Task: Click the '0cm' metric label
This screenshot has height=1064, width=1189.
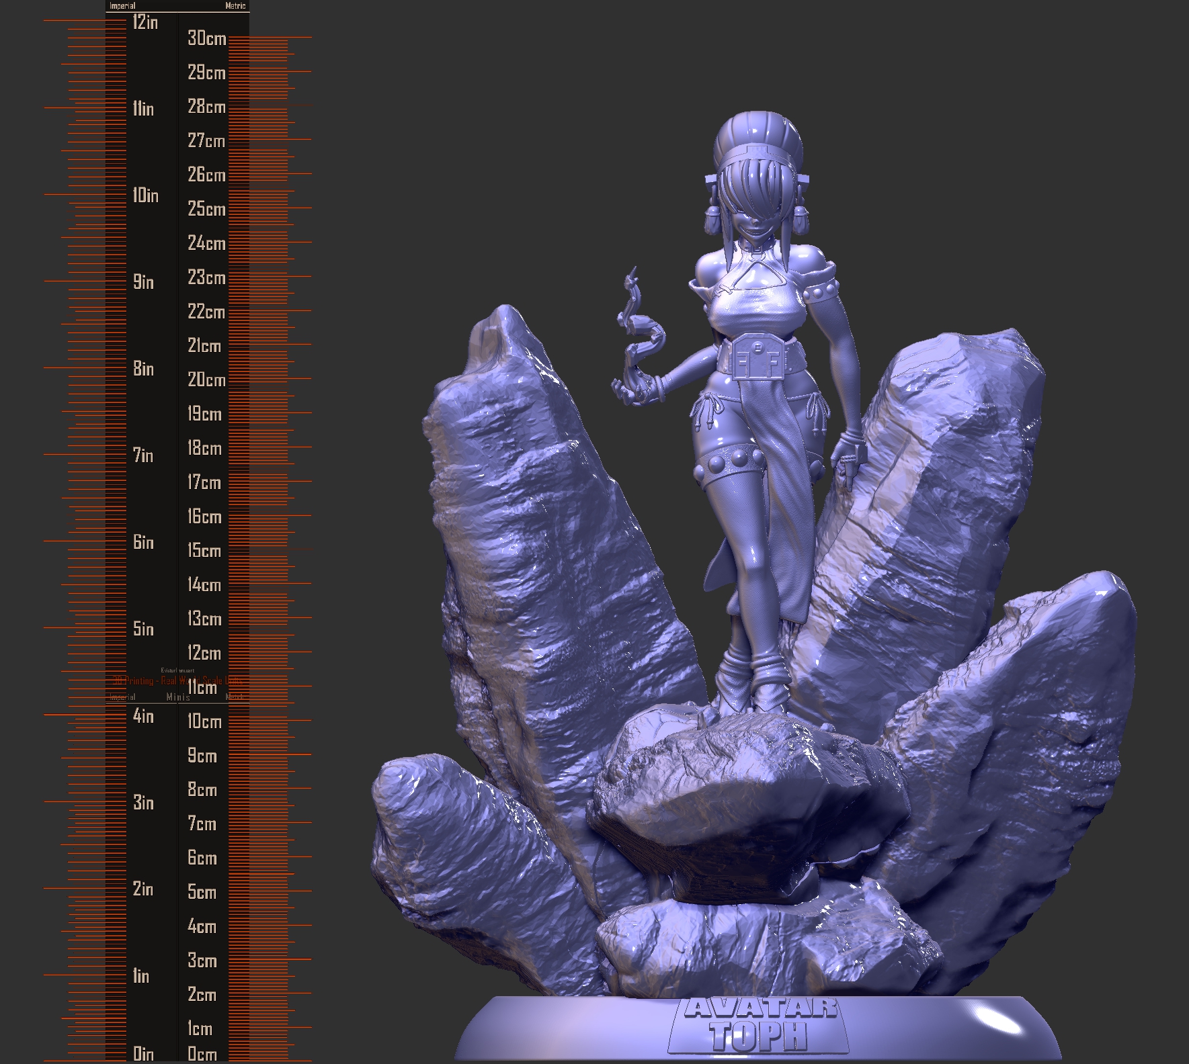Action: coord(202,1054)
